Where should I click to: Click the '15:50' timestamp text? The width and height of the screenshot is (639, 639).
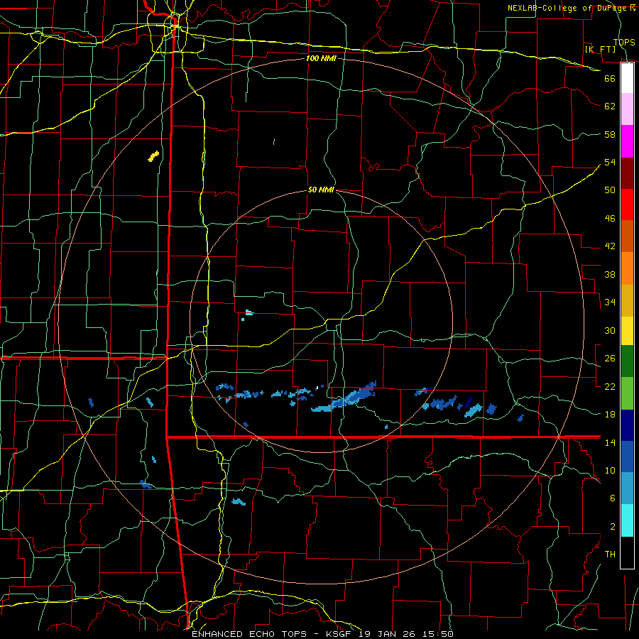[439, 634]
